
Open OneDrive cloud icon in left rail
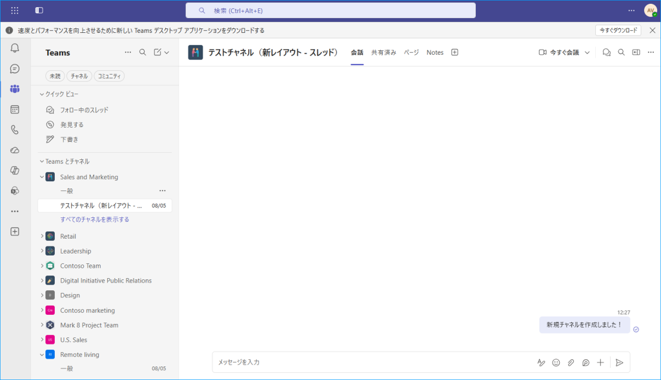pos(15,150)
